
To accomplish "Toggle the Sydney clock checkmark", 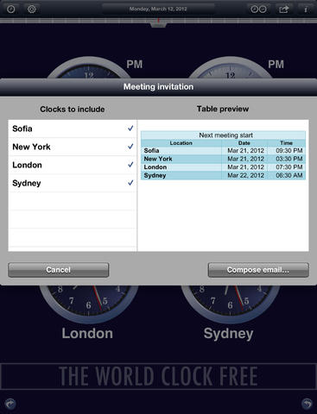I will pyautogui.click(x=130, y=183).
